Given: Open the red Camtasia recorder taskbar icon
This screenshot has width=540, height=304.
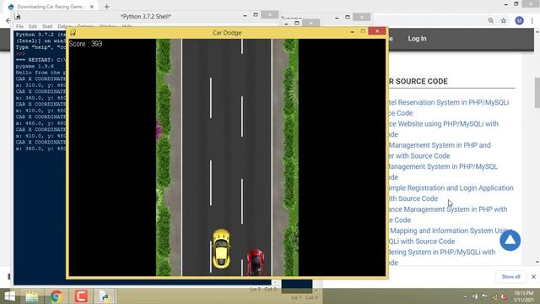Looking at the screenshot, I should click(x=81, y=296).
